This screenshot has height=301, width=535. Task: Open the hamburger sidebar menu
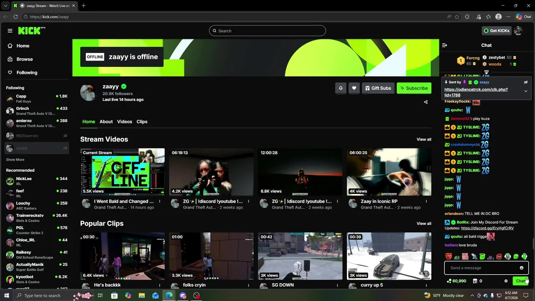[10, 31]
